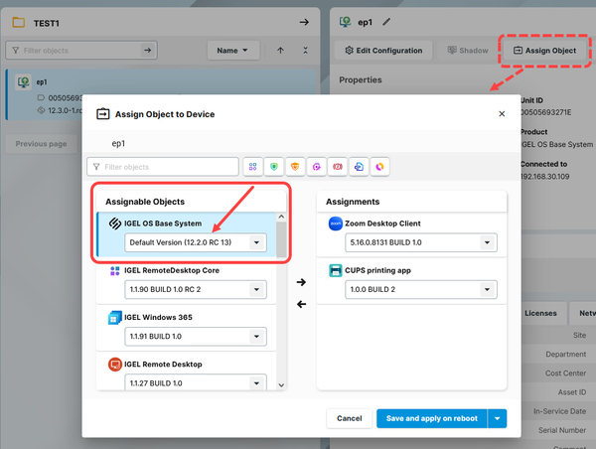Click the red camera filter icon

tap(338, 167)
